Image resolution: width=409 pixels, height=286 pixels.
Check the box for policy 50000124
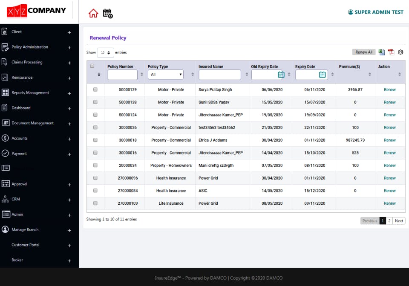95,114
